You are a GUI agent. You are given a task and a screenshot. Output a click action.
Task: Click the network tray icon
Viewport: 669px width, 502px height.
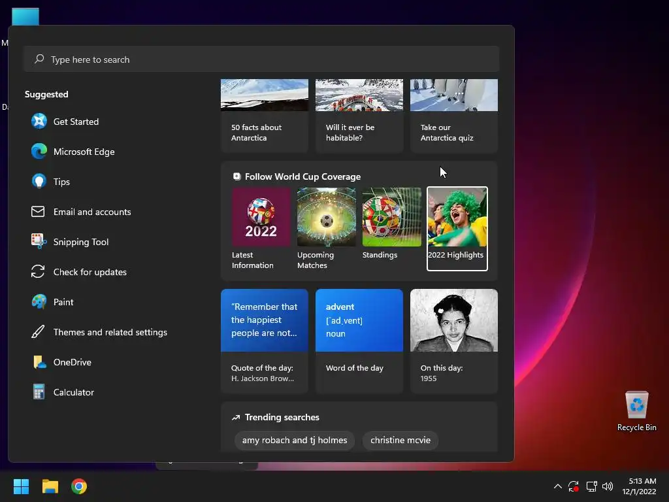click(591, 486)
